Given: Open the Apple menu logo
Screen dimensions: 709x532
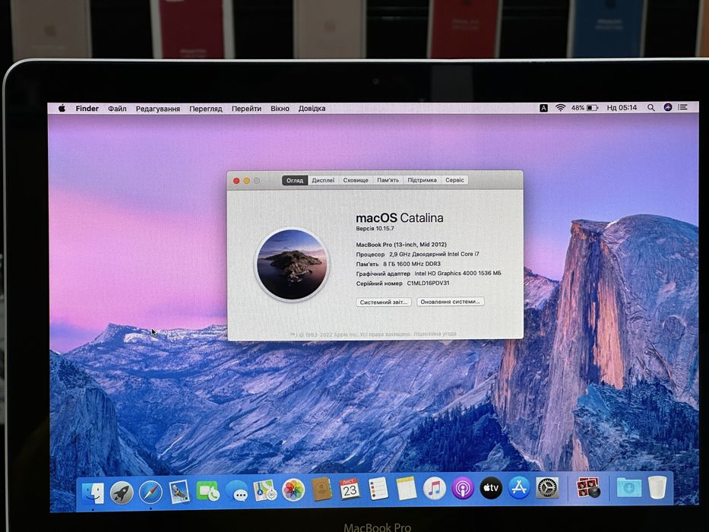Looking at the screenshot, I should point(62,108).
